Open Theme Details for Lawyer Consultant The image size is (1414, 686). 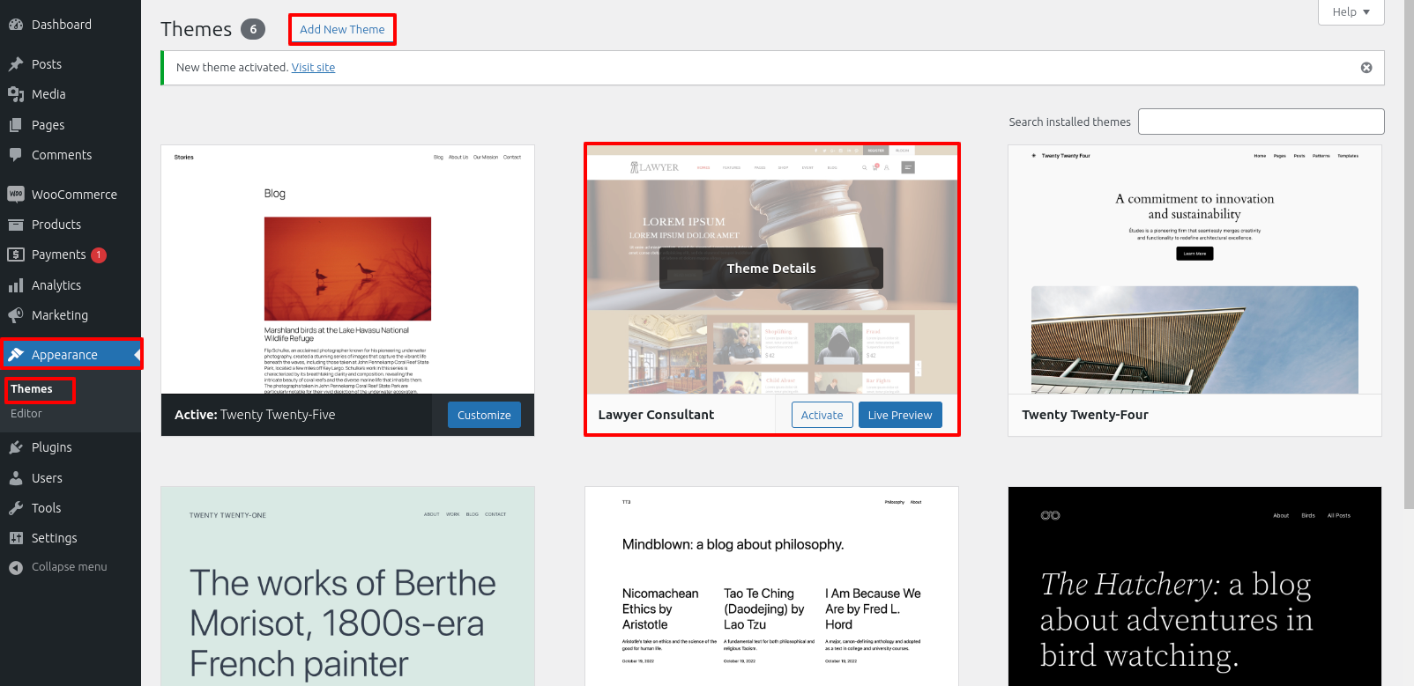[771, 269]
